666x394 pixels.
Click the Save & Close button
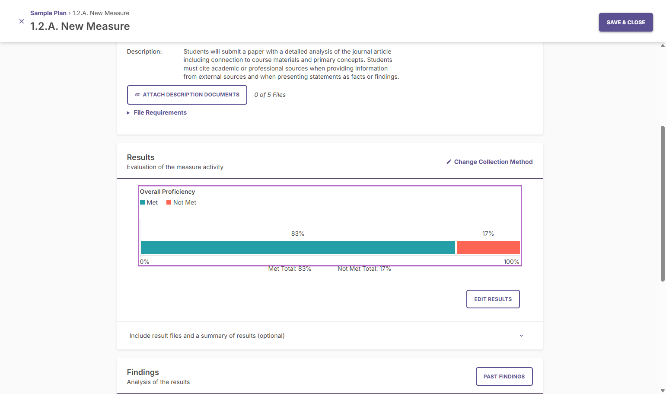626,22
